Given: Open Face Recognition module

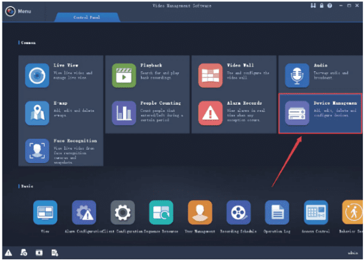Looking at the screenshot, I should coord(60,150).
